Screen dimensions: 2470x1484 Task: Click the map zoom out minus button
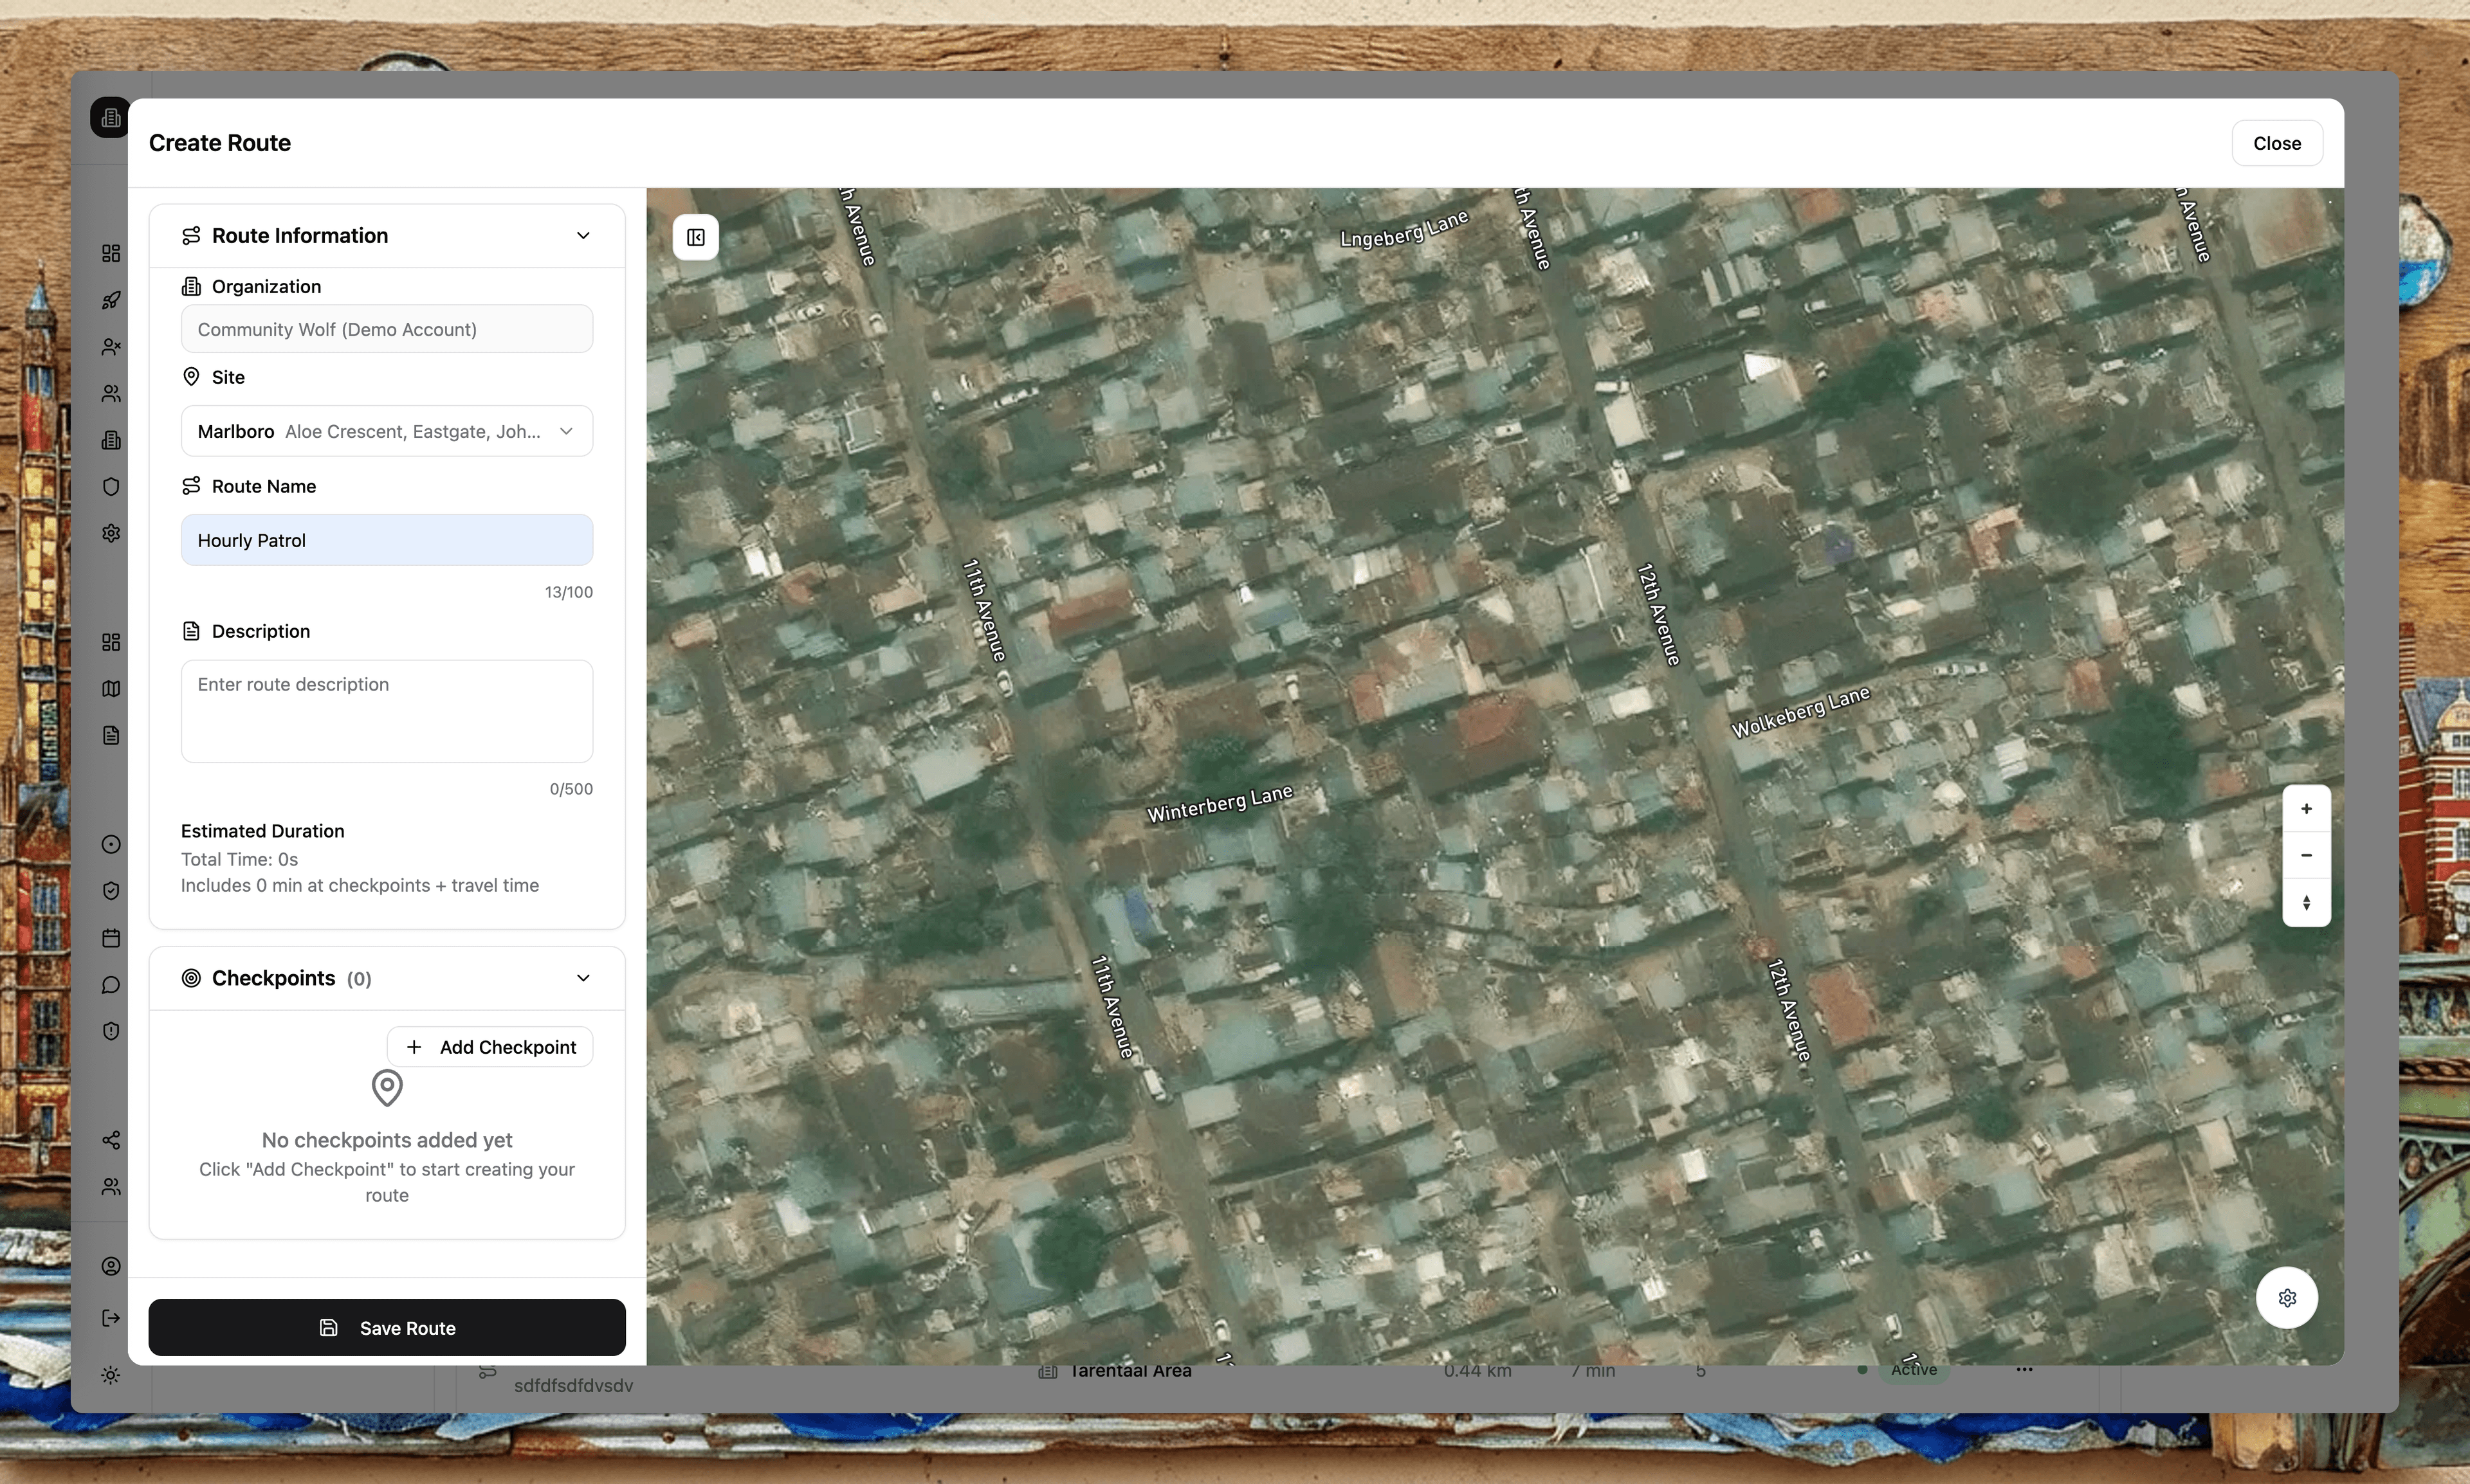(x=2306, y=855)
